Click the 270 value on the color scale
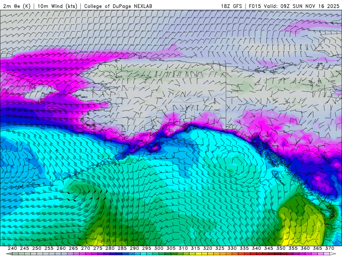This screenshot has height=256, width=342. point(85,248)
